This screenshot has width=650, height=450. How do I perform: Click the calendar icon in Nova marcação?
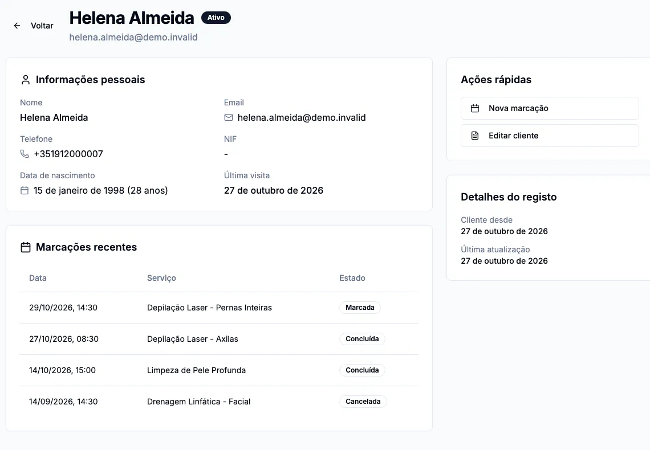pyautogui.click(x=475, y=108)
